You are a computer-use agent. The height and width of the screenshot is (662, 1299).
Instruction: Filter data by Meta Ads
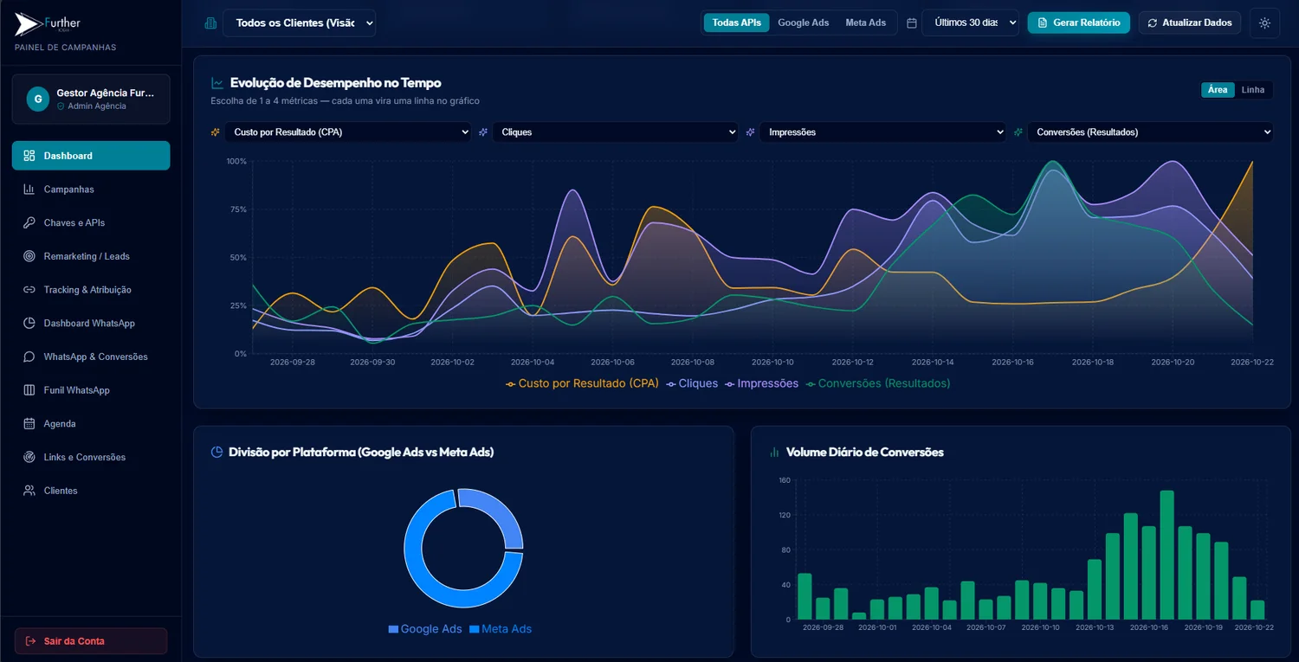click(866, 22)
